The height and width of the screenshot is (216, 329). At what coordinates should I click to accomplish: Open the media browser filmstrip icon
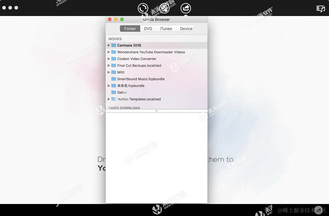pos(321,8)
